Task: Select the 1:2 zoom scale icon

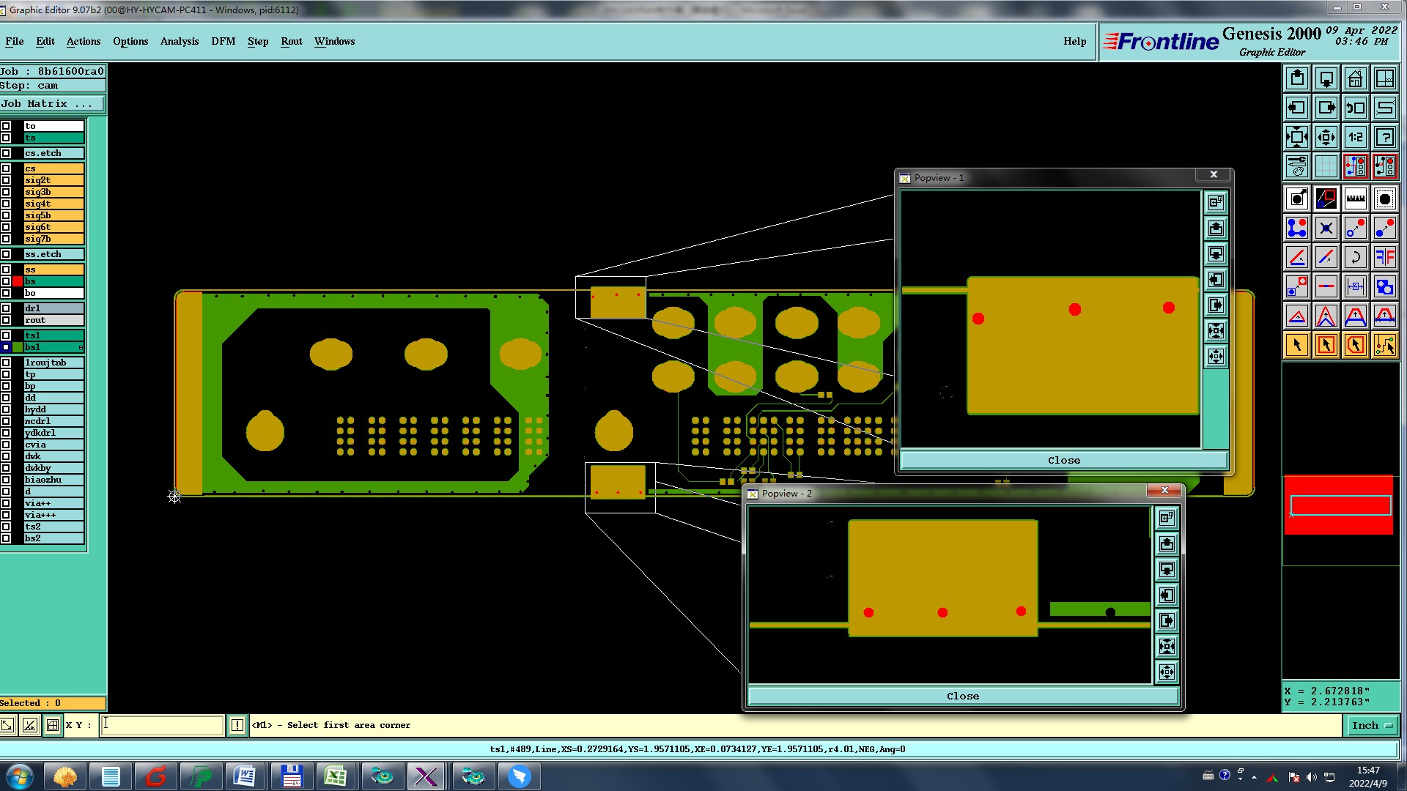Action: click(1355, 137)
